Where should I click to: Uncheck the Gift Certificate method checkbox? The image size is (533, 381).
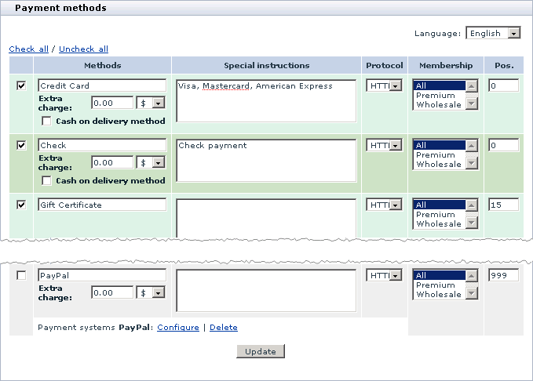[x=21, y=205]
